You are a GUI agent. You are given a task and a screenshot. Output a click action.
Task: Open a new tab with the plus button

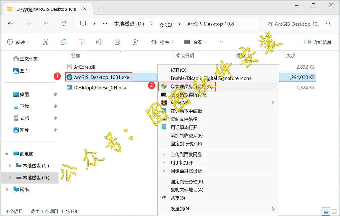101,9
